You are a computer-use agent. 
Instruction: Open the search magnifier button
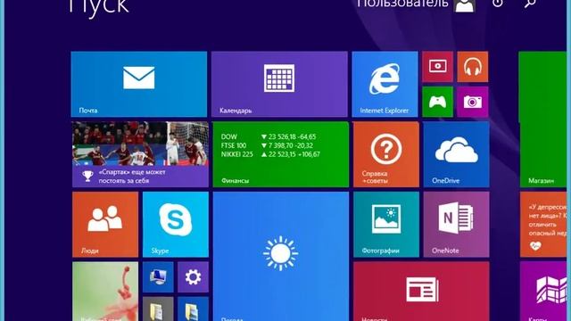coord(530,4)
